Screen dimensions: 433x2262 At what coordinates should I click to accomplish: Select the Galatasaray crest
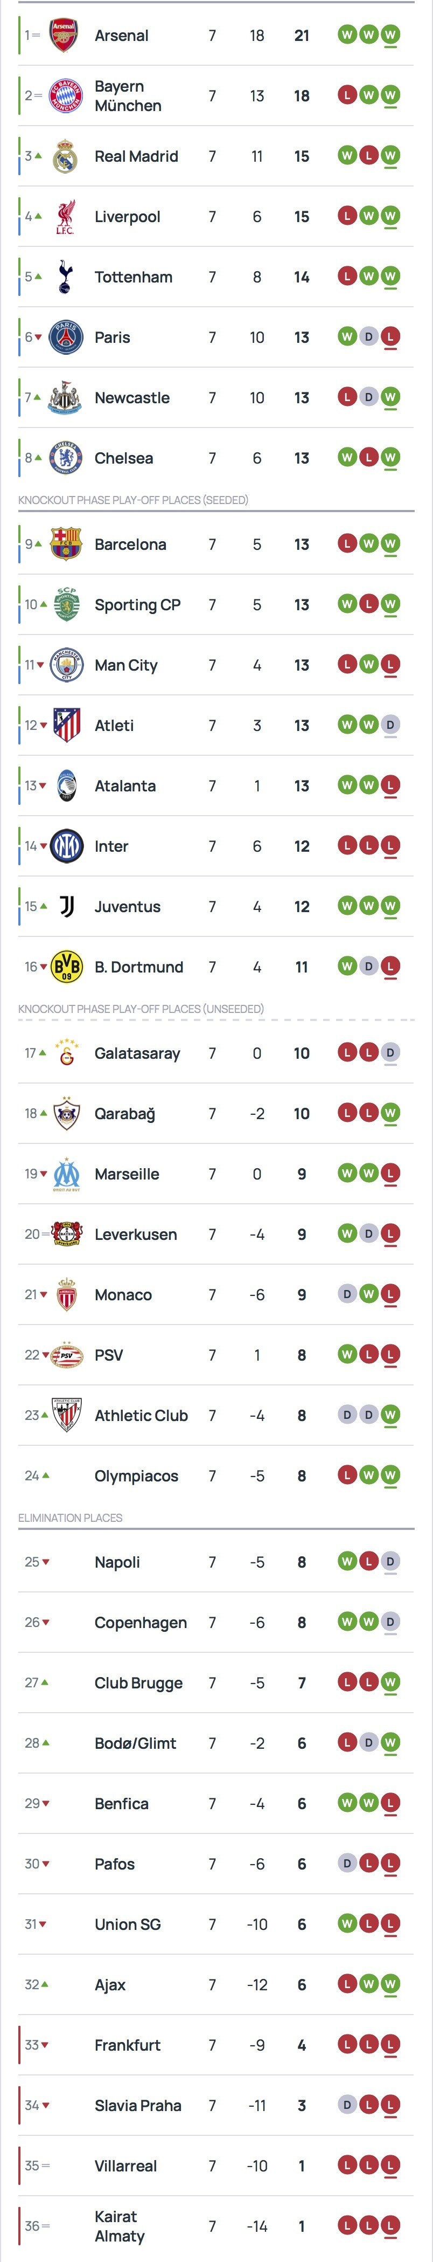tap(66, 1053)
